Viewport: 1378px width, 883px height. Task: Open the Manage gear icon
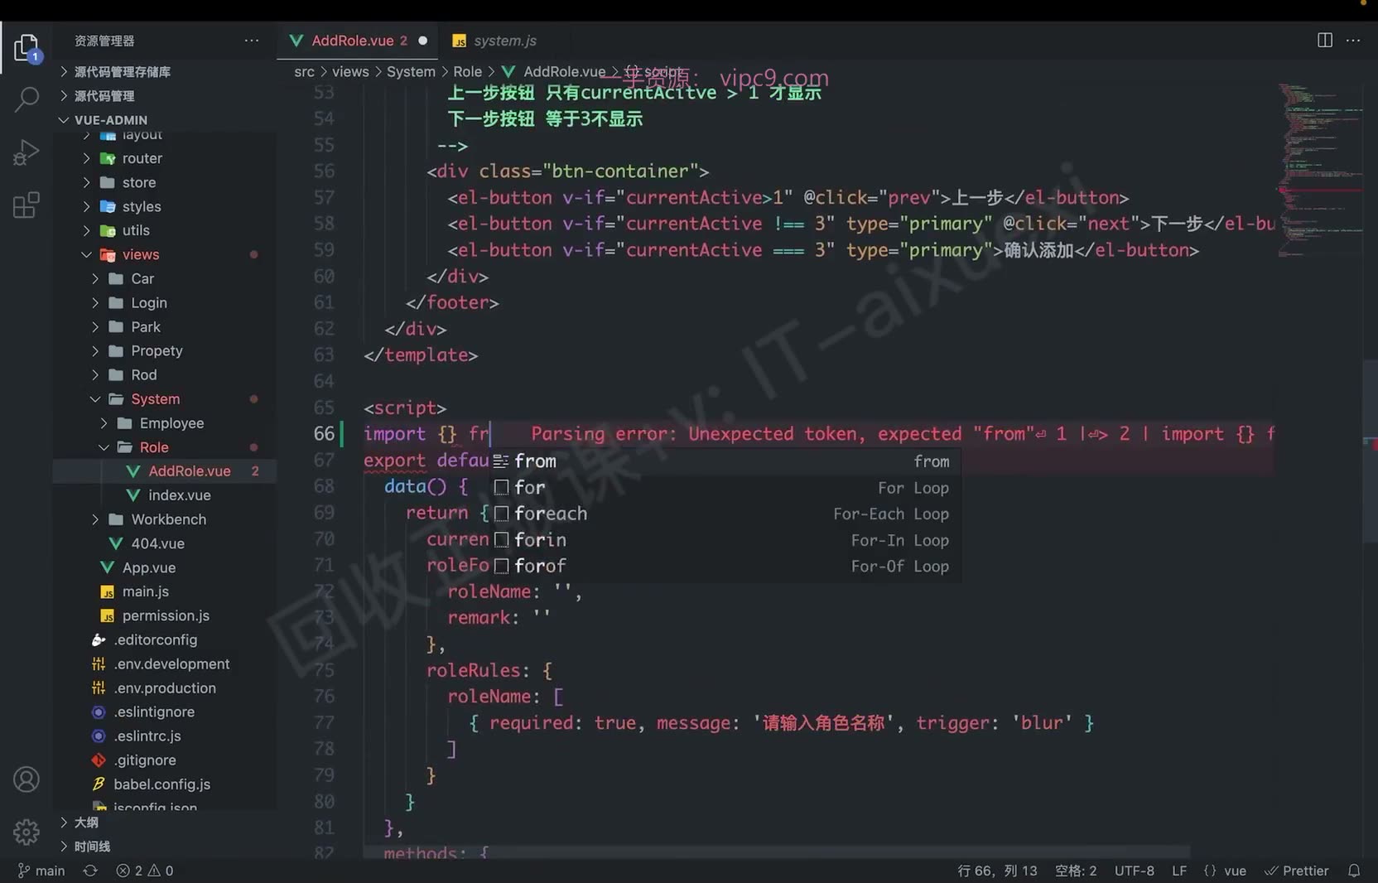tap(26, 832)
